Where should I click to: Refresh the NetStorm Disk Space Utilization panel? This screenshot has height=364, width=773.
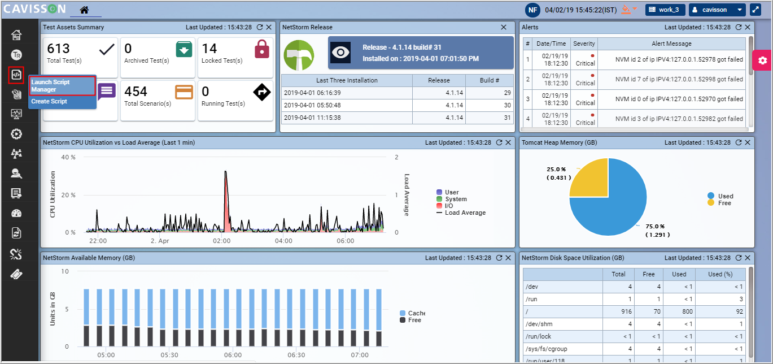pos(739,258)
